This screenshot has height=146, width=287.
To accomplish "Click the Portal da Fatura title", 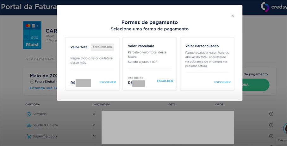I will click(x=29, y=7).
